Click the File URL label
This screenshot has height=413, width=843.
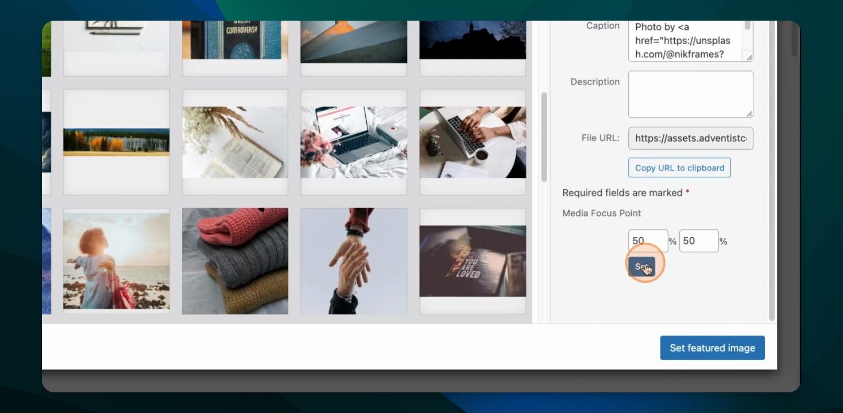point(601,138)
